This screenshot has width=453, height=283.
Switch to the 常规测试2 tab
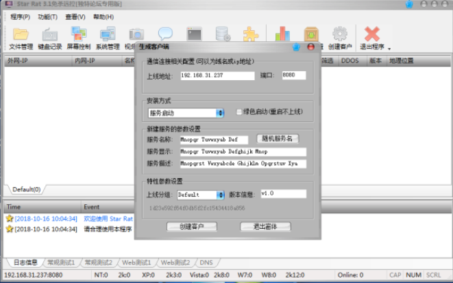click(98, 262)
